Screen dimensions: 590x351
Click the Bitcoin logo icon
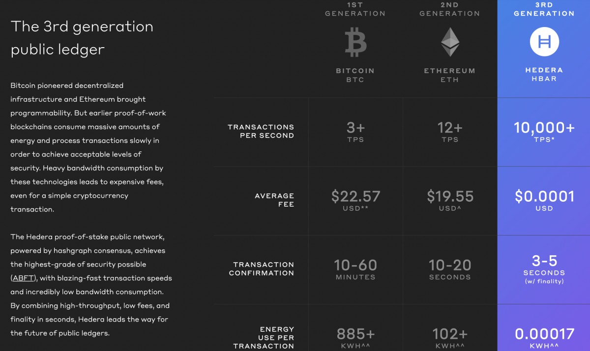tap(355, 42)
